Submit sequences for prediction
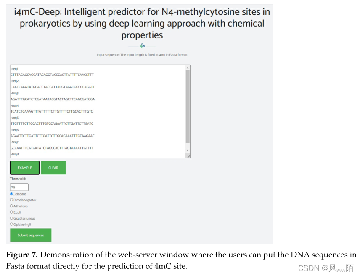360x276 pixels. (31, 235)
